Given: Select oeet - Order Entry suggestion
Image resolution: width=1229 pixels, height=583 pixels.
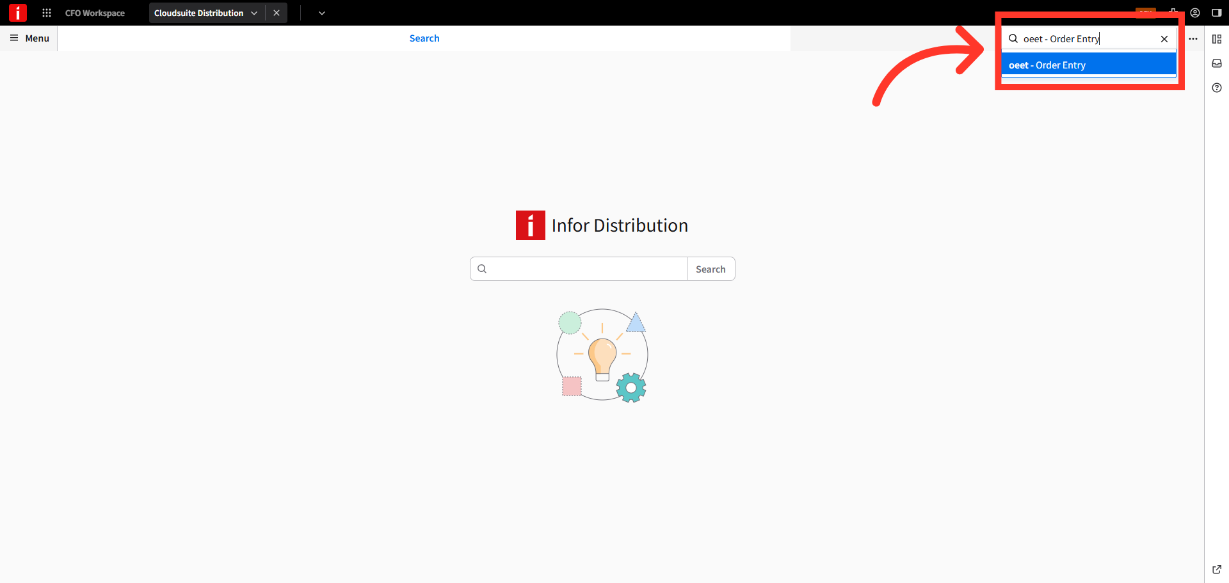Looking at the screenshot, I should (x=1089, y=65).
